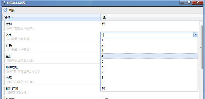The height and width of the screenshot is (99, 205).
Task: Sort by the 名称 column header
Action: (x=52, y=17)
